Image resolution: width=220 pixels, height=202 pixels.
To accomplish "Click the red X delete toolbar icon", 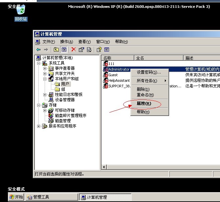I will [x=74, y=50].
